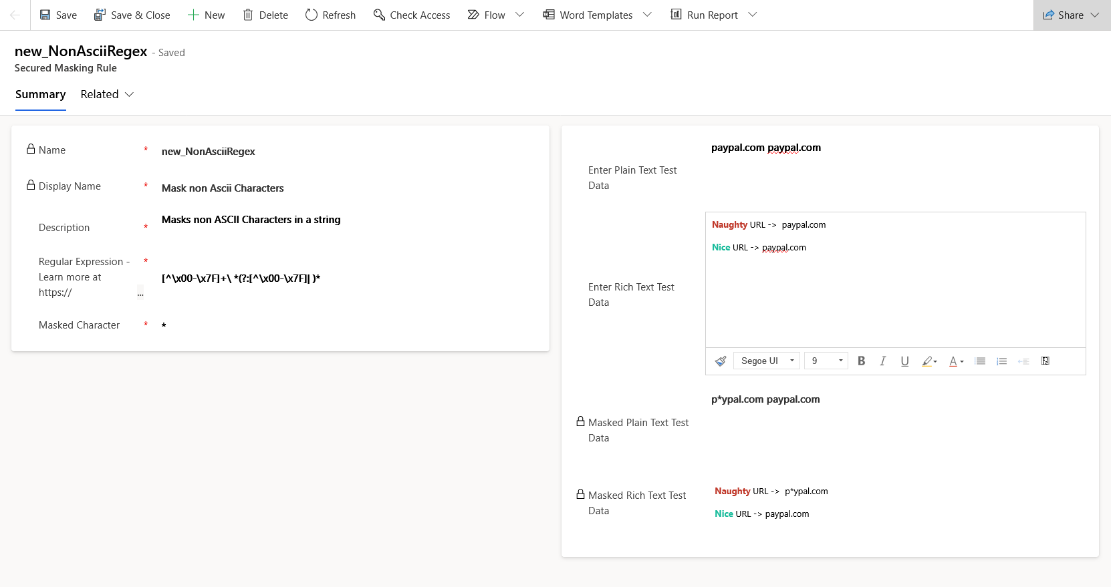Expand the Word Templates dropdown
Screen dimensions: 1111x587
[x=647, y=15]
